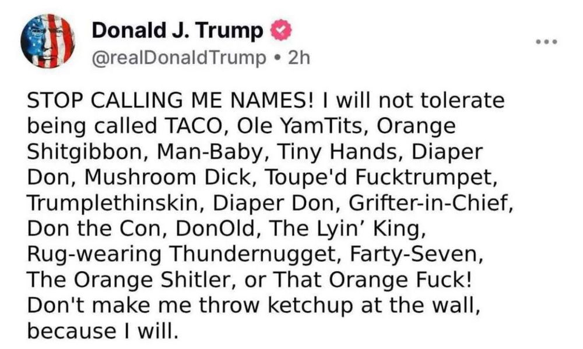Open the three-dot more options menu
Image resolution: width=583 pixels, height=349 pixels.
point(547,41)
